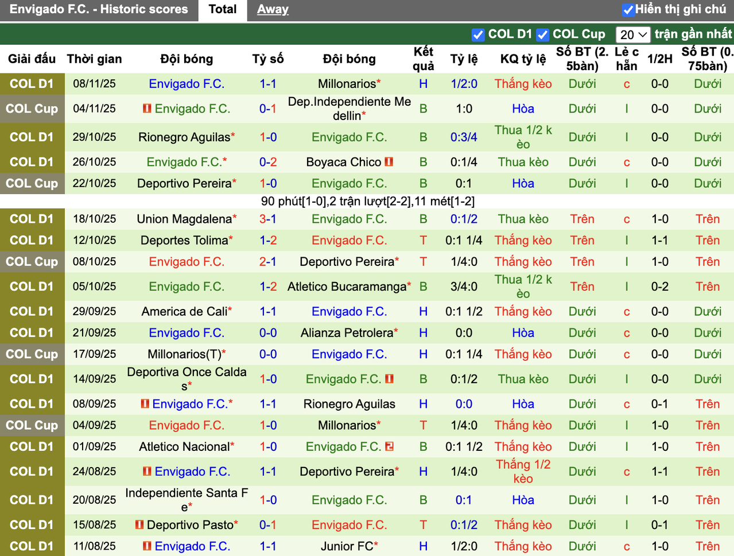Image resolution: width=734 pixels, height=556 pixels.
Task: Open Deportes Tolima team link
Action: [x=184, y=240]
